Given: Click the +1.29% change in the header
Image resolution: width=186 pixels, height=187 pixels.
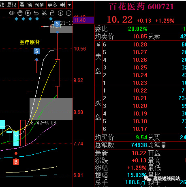Looking at the screenshot, I should (x=165, y=21).
